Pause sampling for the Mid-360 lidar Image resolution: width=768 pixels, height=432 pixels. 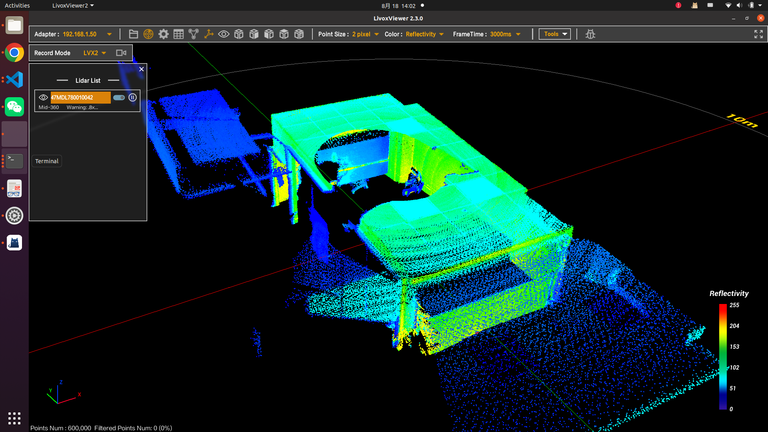[132, 98]
